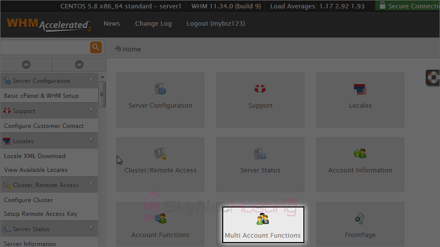Click the Locales sidebar flag icon
Viewport: 440px width, 247px height.
pyautogui.click(x=7, y=141)
